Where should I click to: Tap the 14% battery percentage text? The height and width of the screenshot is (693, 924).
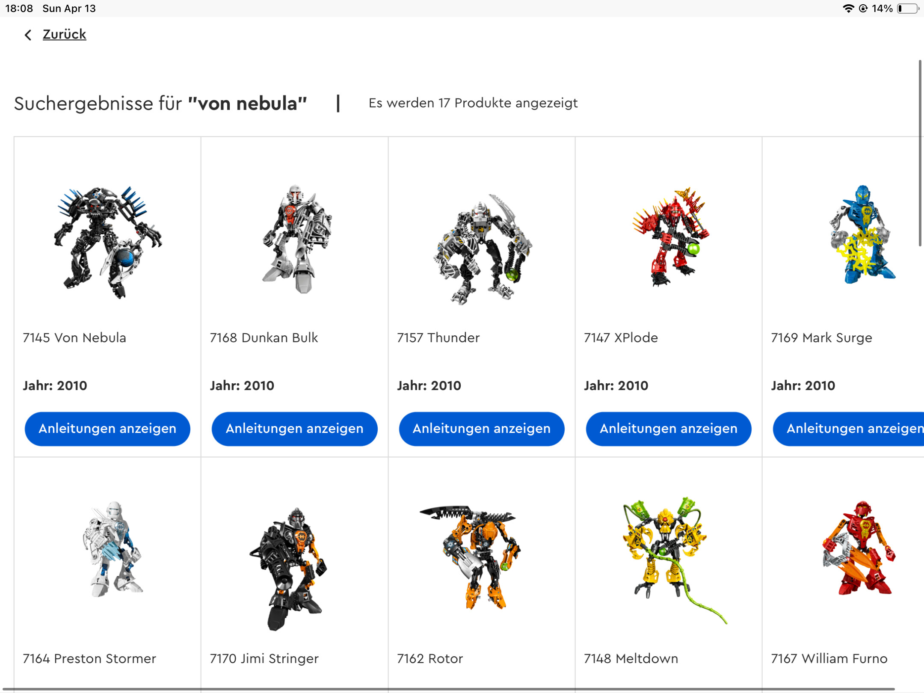pyautogui.click(x=882, y=9)
